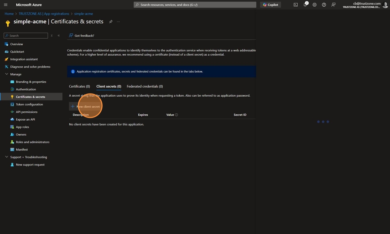Open the Help question mark icon
The height and width of the screenshot is (234, 390).
click(x=324, y=5)
